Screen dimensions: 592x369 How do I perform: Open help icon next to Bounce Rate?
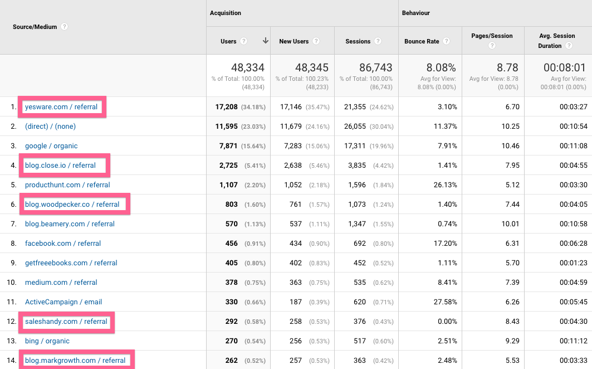pyautogui.click(x=446, y=41)
